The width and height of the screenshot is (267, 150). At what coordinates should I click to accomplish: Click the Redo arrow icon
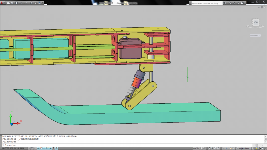(26, 3)
